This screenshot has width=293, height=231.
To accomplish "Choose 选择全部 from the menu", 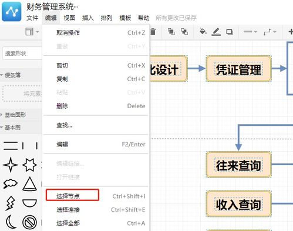I will coord(96,223).
